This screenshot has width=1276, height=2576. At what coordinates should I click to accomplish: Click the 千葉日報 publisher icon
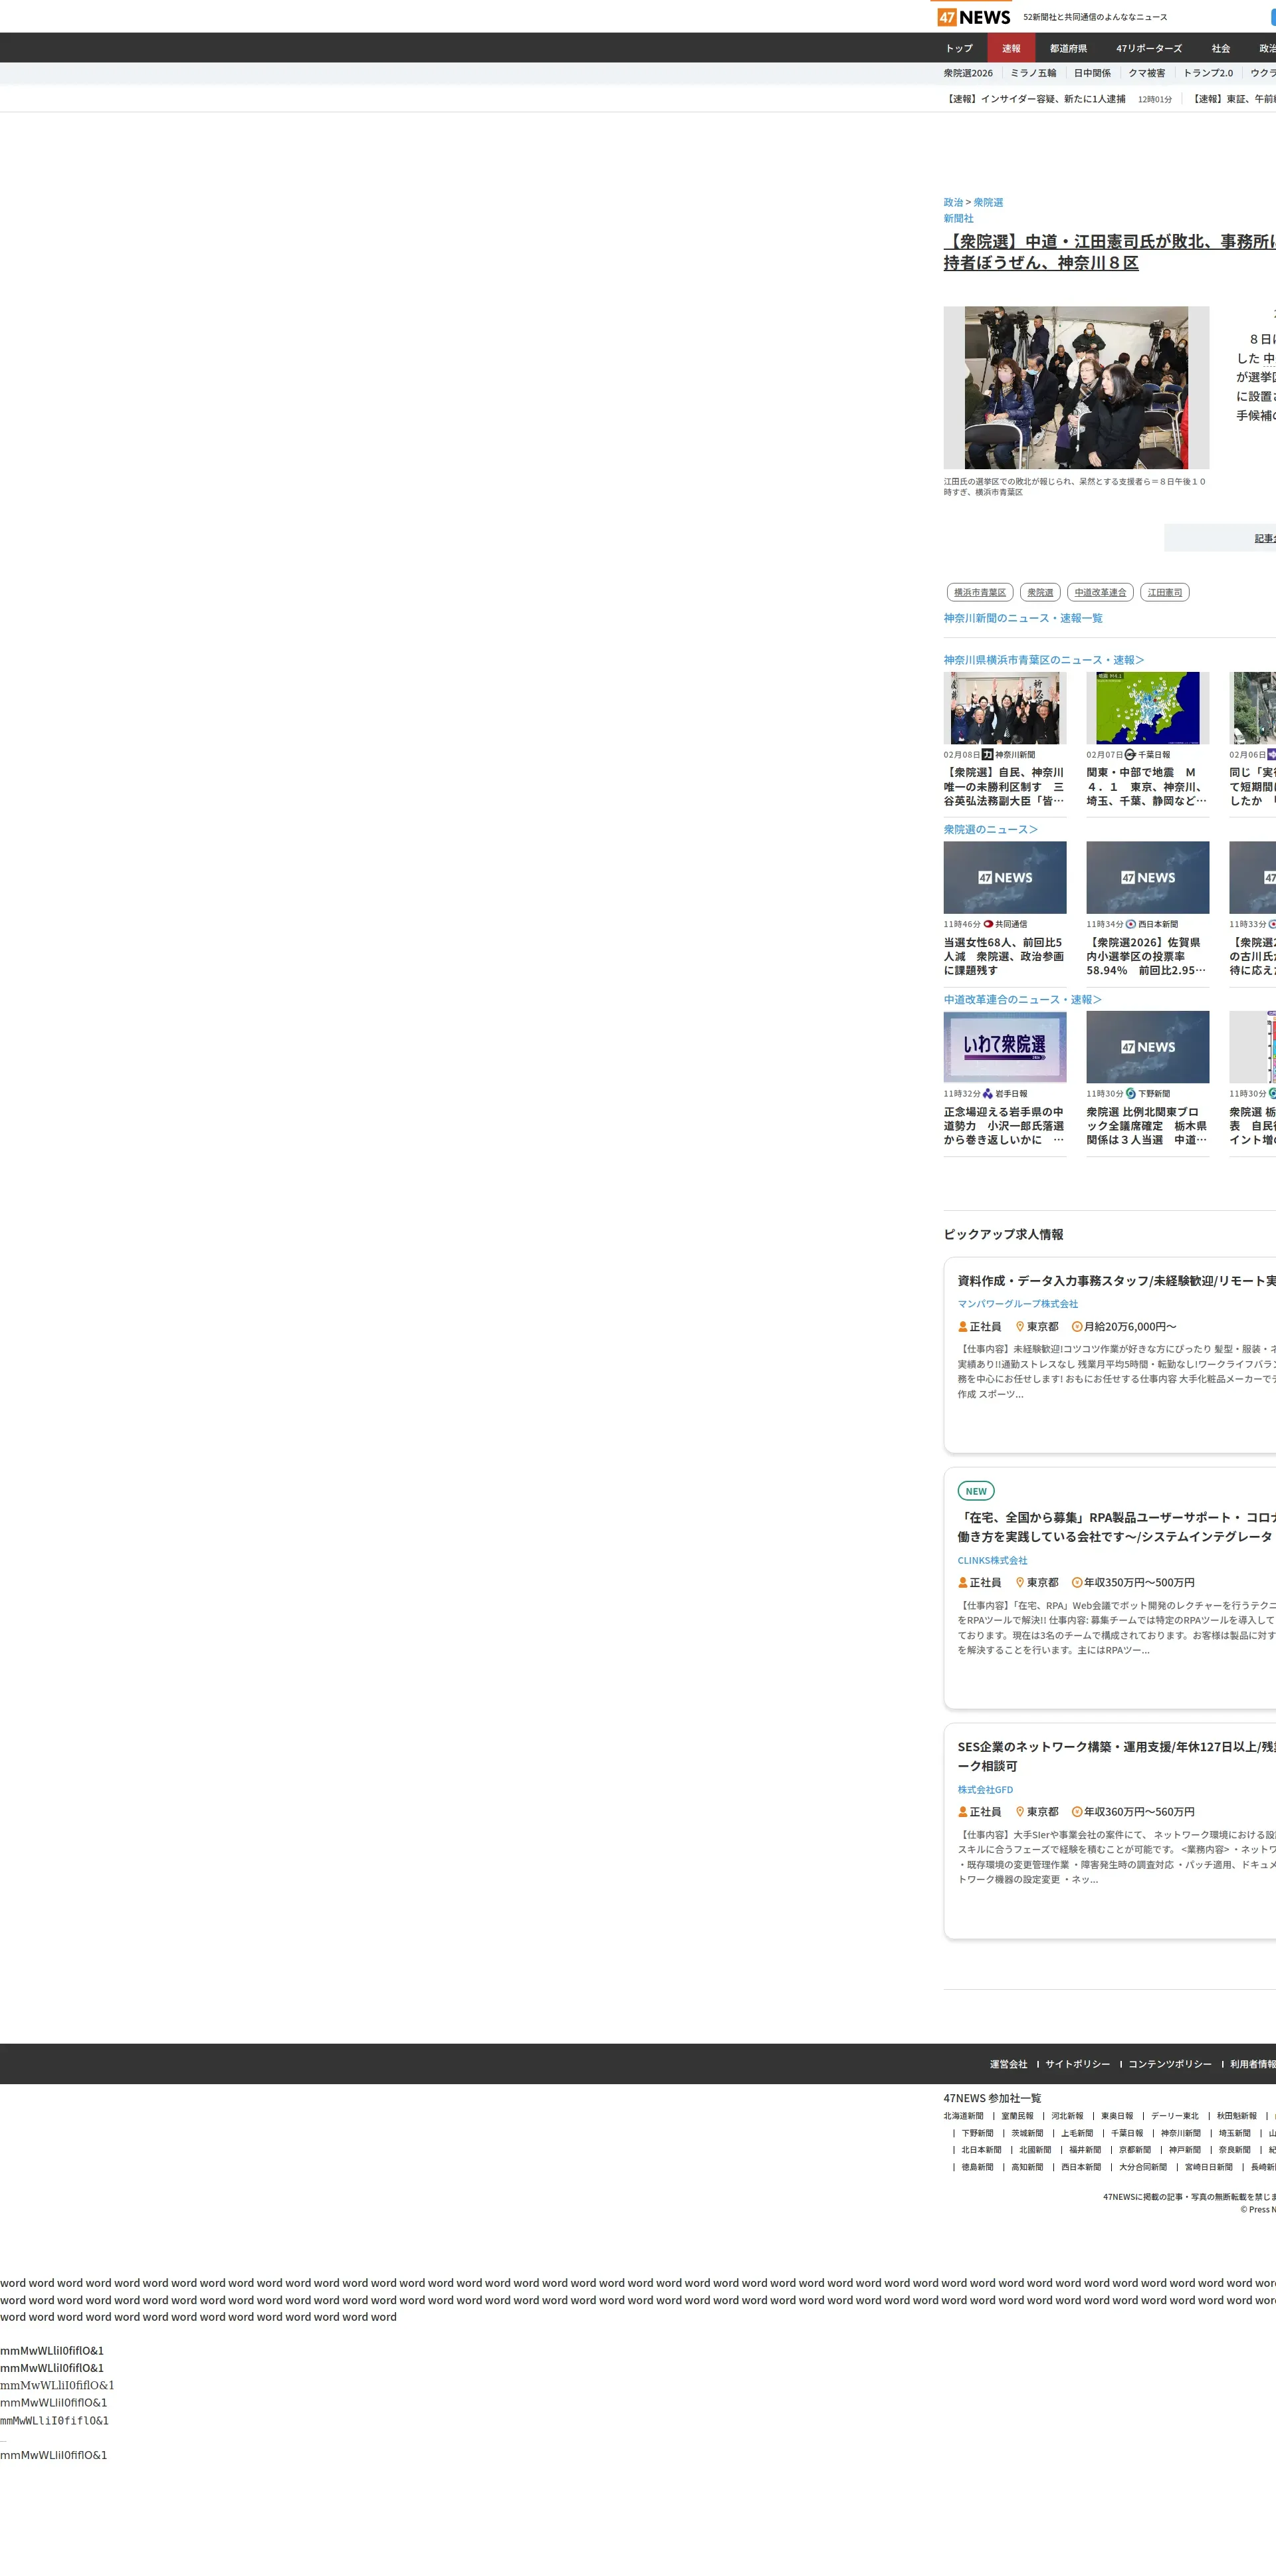[x=1130, y=755]
